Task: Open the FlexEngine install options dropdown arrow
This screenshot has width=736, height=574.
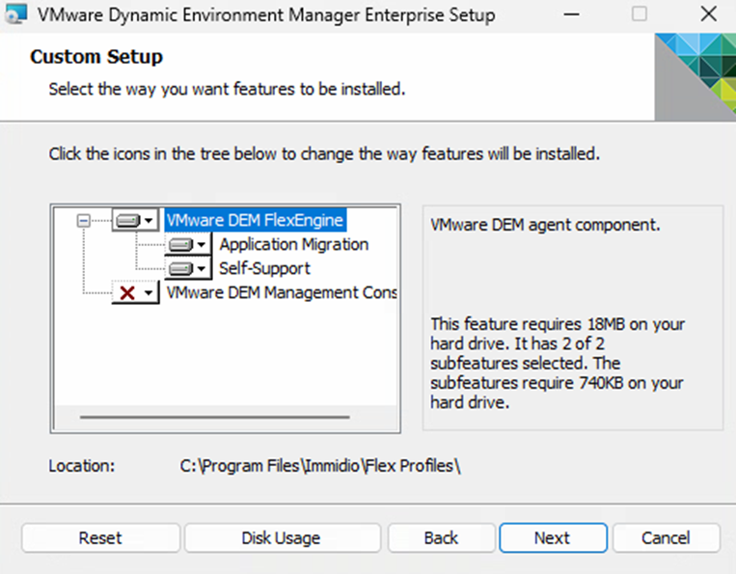Action: (x=149, y=221)
